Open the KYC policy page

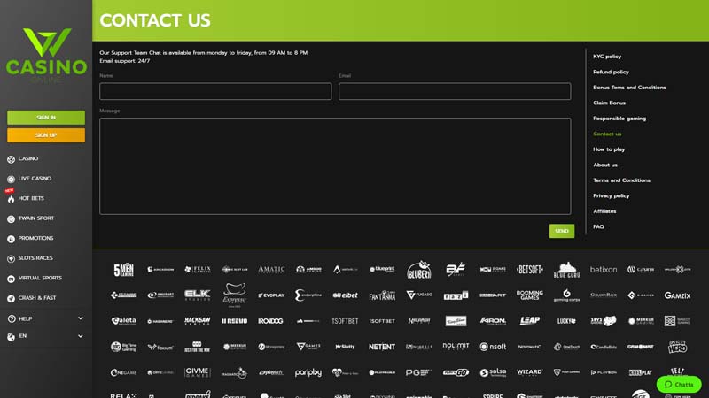click(x=607, y=57)
